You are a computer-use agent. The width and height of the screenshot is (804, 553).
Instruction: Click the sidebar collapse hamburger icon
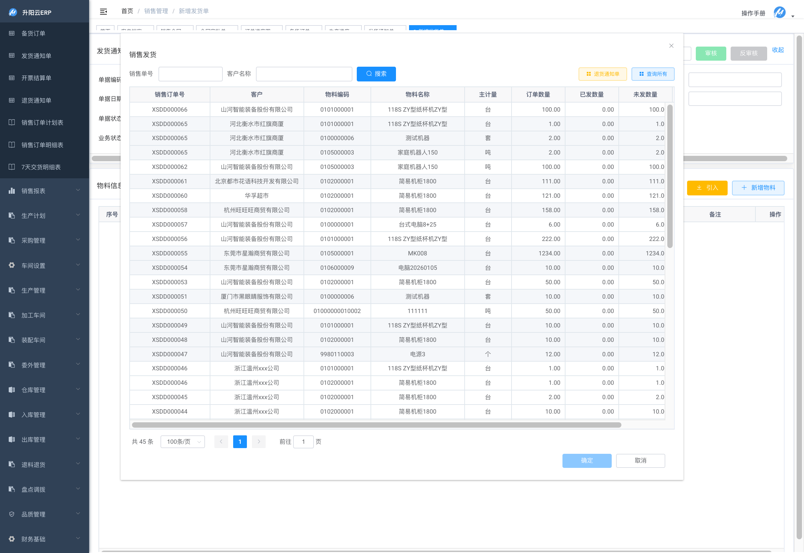[x=103, y=11]
